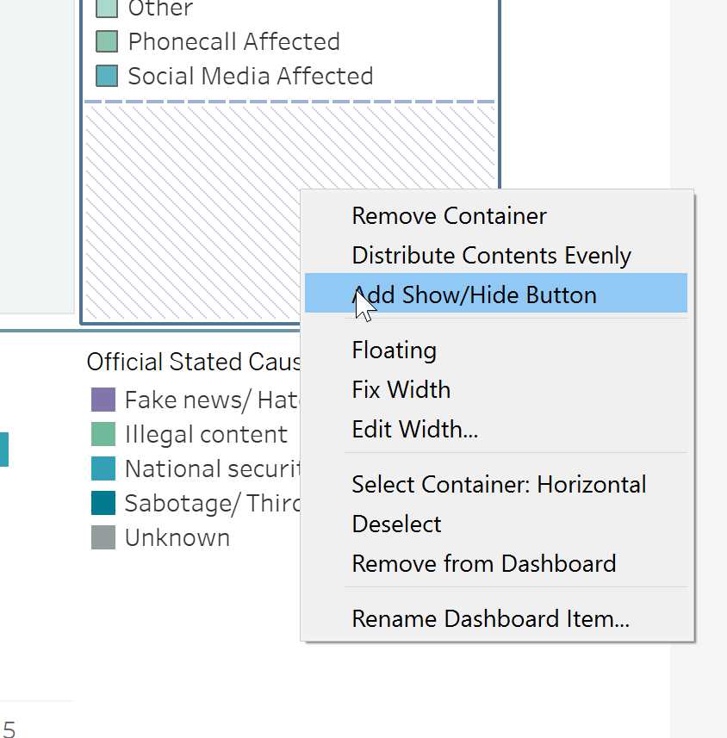Image resolution: width=727 pixels, height=738 pixels.
Task: Click Illegal content green swatch
Action: (x=103, y=434)
